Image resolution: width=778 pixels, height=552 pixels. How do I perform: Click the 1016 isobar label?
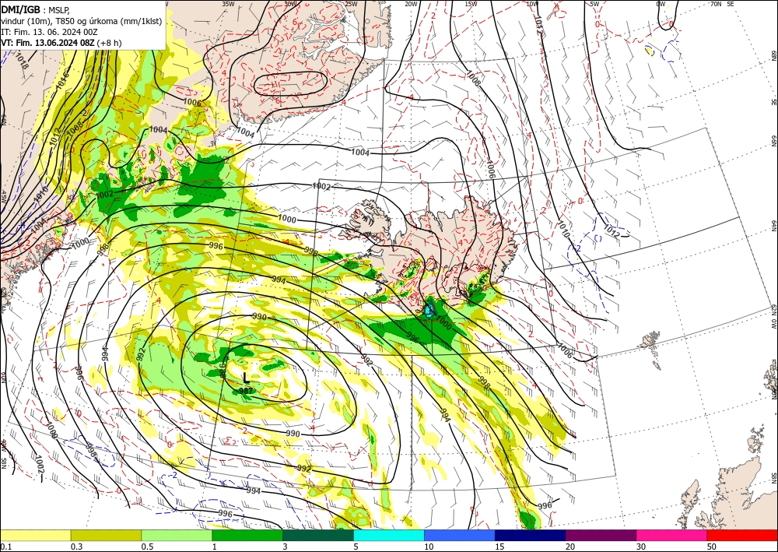61,82
